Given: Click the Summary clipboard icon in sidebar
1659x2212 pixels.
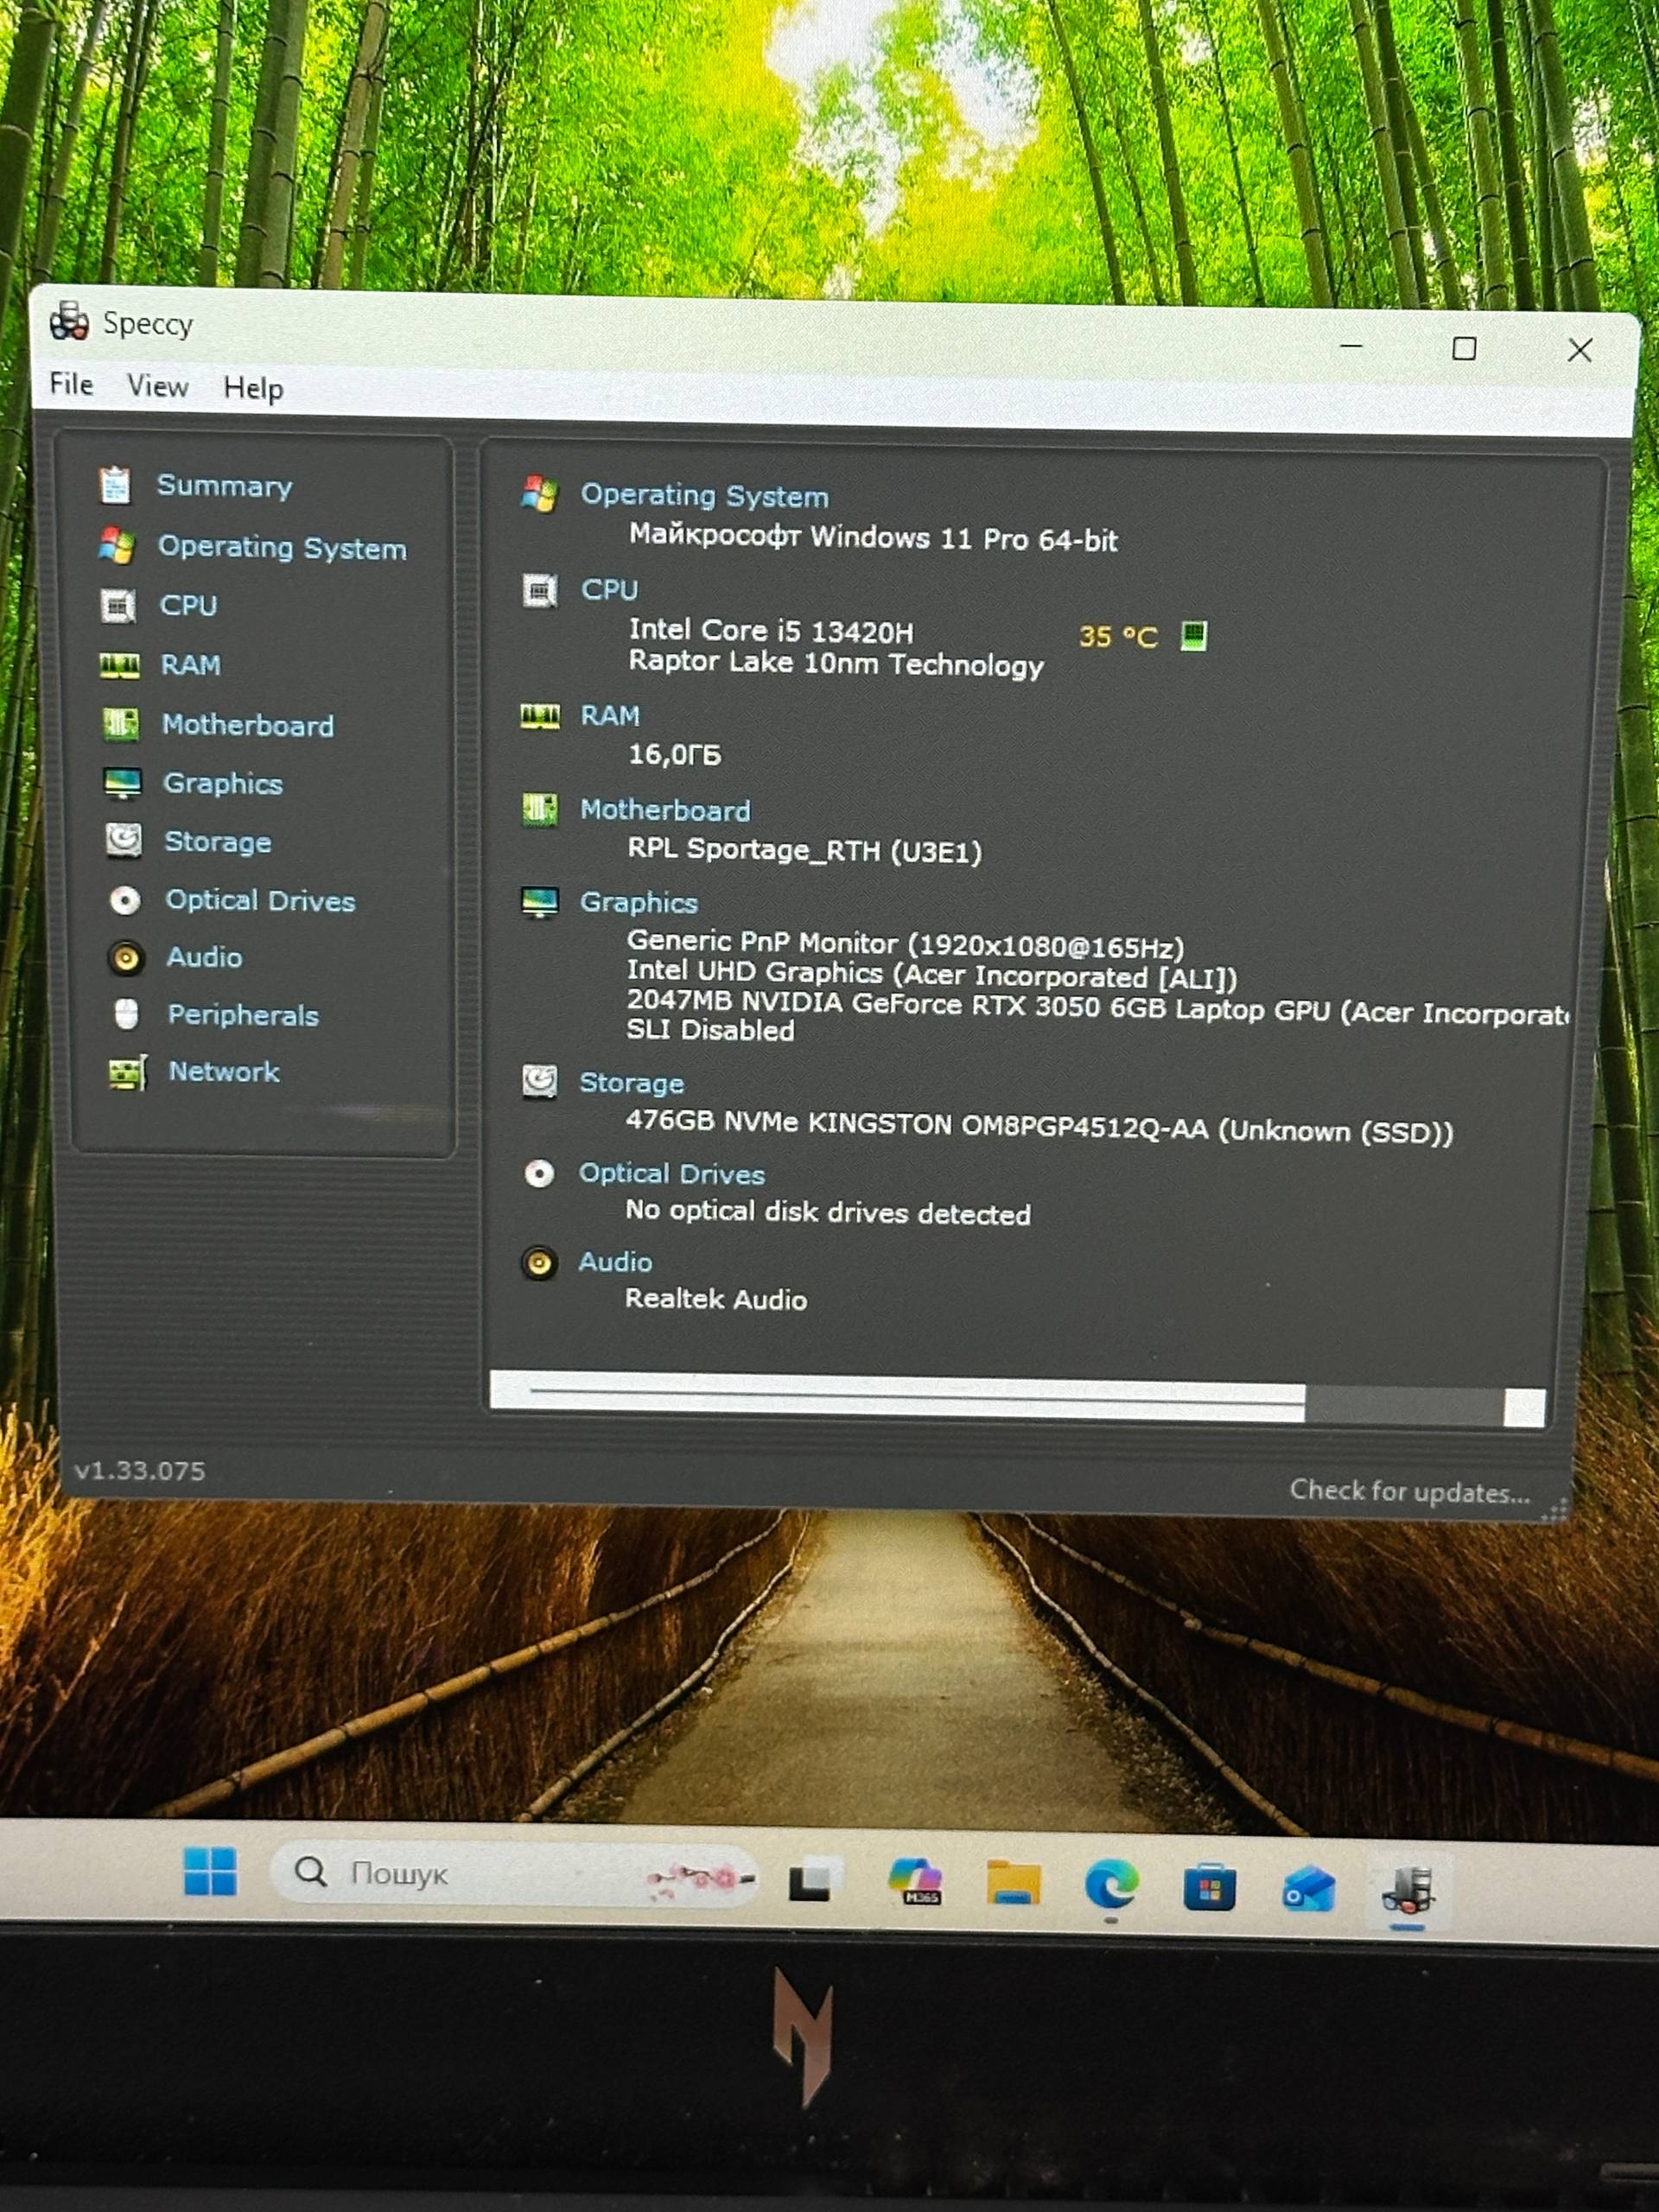Looking at the screenshot, I should coord(115,485).
